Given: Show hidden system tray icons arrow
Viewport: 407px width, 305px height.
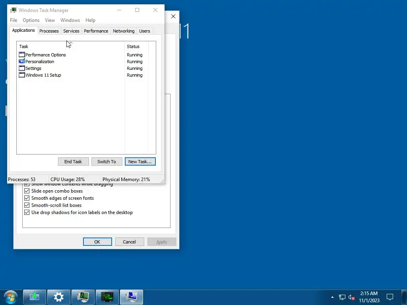Looking at the screenshot, I should [332, 297].
